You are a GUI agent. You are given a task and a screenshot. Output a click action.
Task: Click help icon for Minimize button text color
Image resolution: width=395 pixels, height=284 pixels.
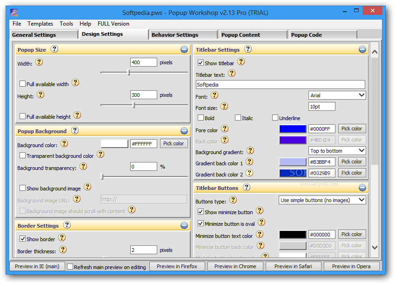(x=260, y=234)
